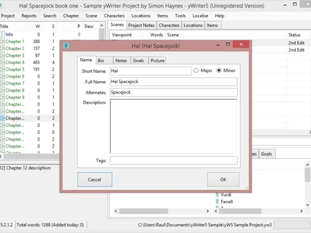311x233 pixels.
Task: Switch to the Locations tab
Action: pos(193,25)
